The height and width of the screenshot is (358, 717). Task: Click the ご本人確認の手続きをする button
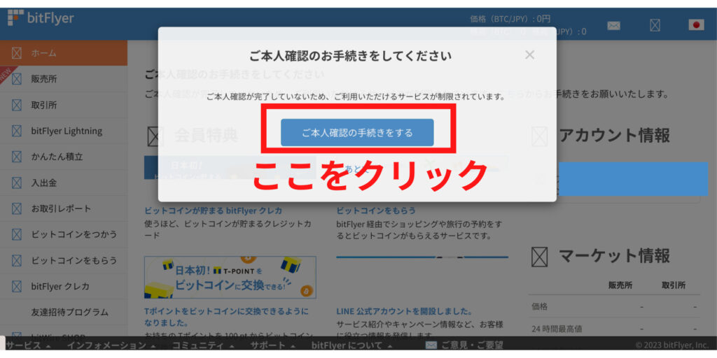(x=357, y=132)
